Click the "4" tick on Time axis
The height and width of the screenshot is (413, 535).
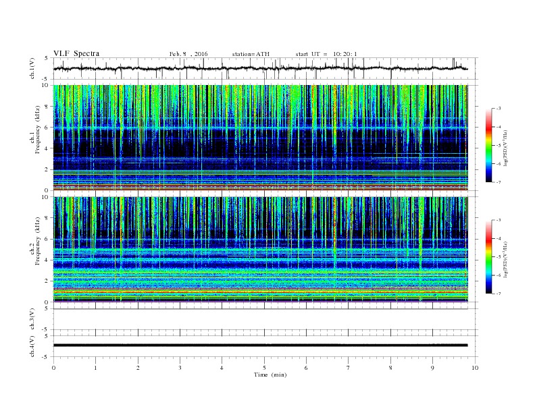[222, 368]
